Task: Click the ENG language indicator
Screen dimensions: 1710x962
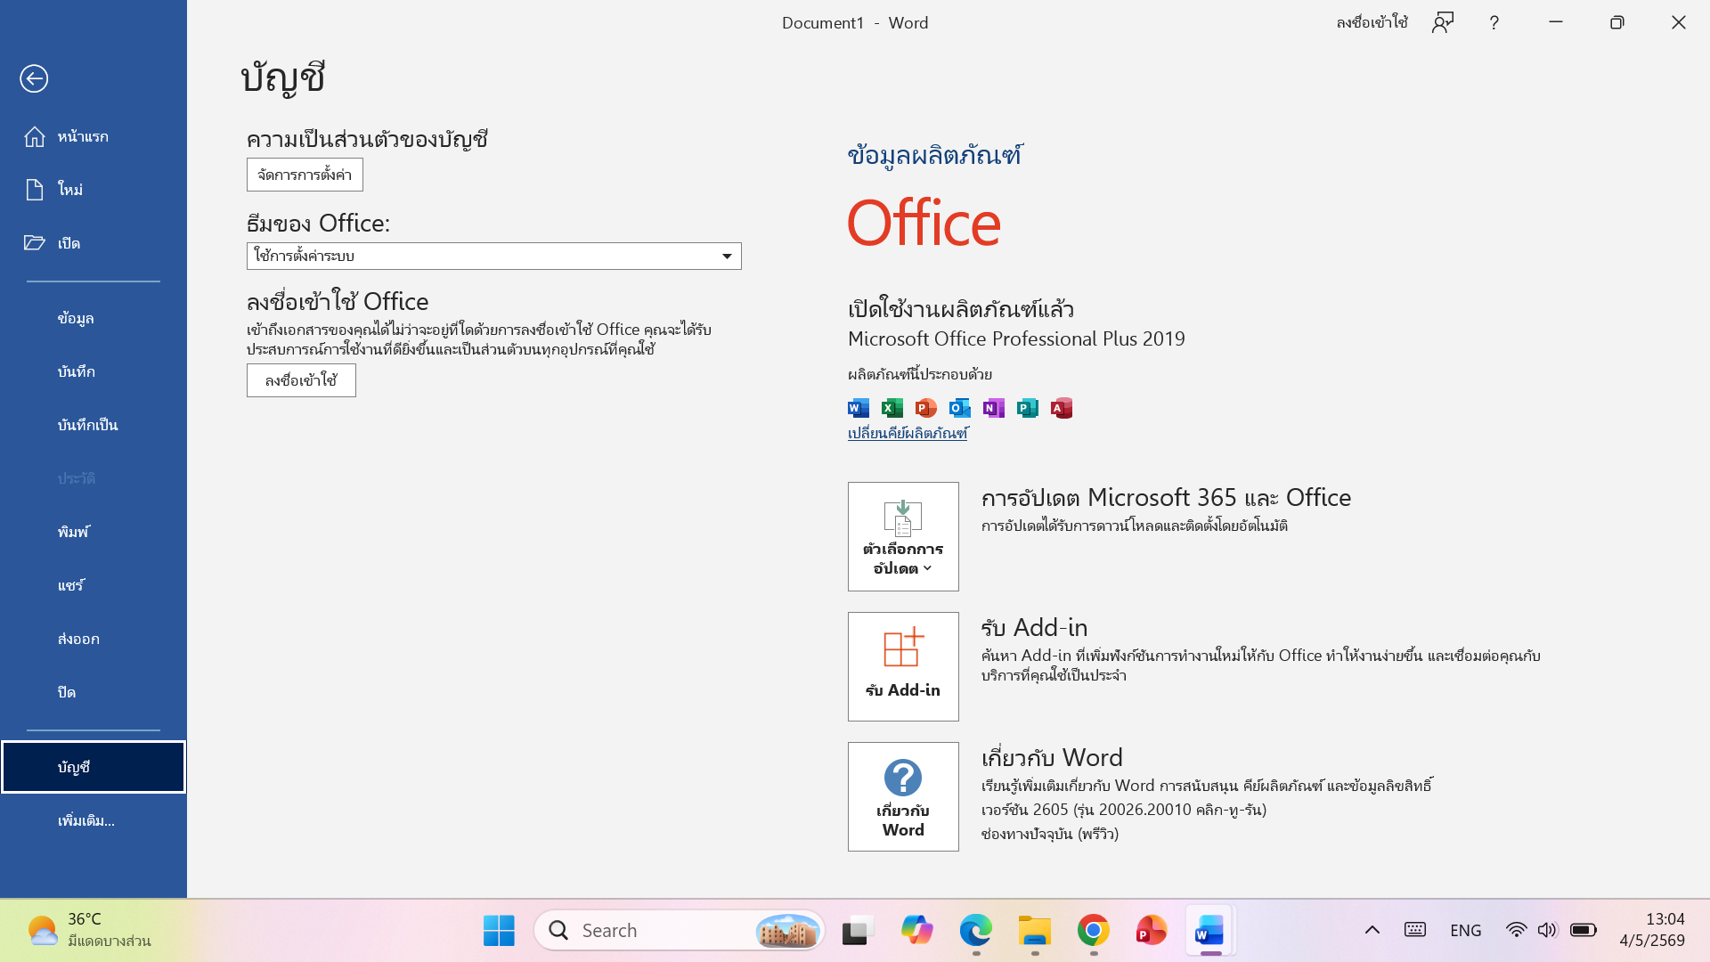Action: click(x=1465, y=930)
